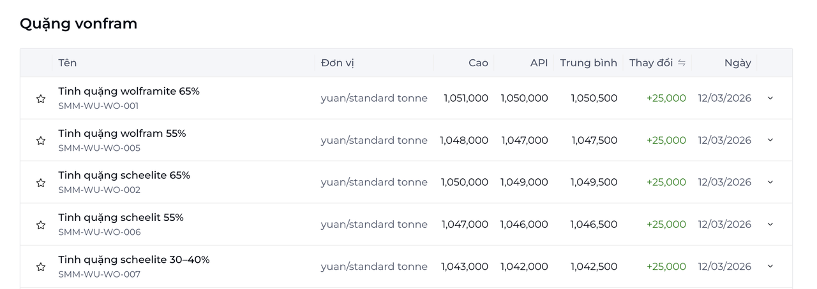This screenshot has height=289, width=817.
Task: Click the Đơn vị column header
Action: [338, 62]
